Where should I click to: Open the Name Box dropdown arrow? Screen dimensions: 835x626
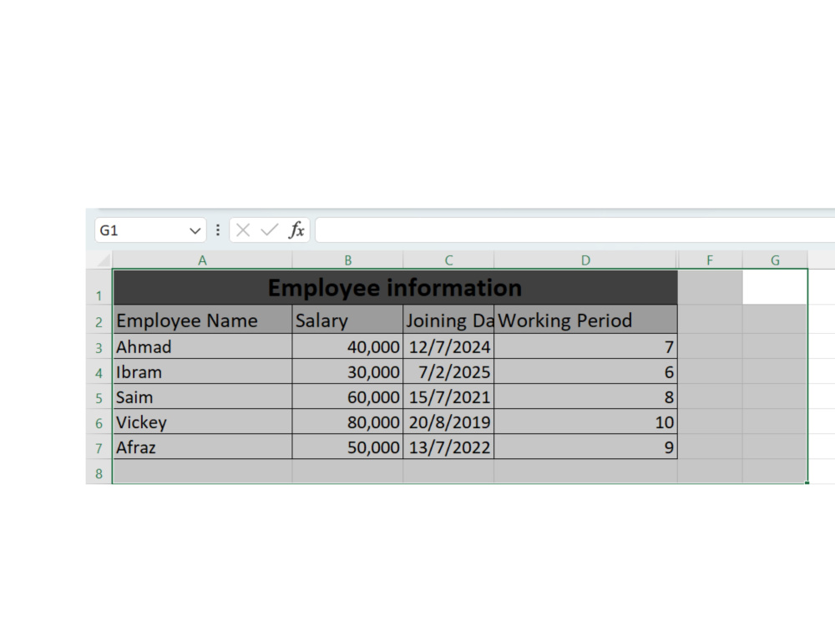tap(195, 230)
